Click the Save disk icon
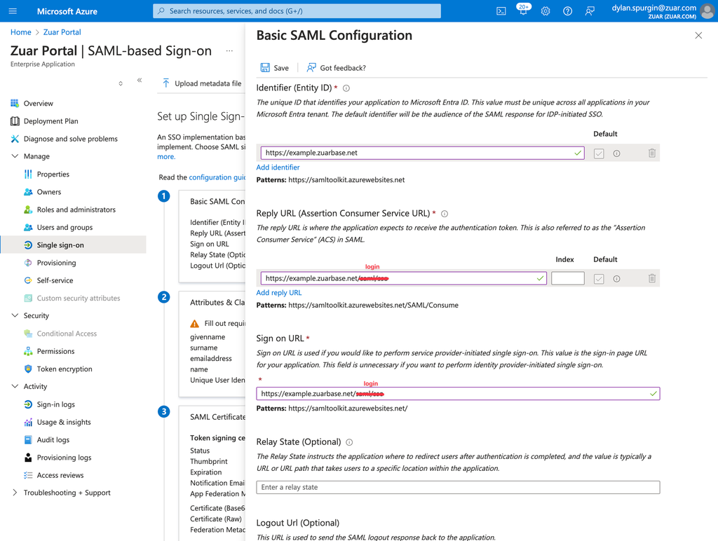718x541 pixels. [265, 68]
